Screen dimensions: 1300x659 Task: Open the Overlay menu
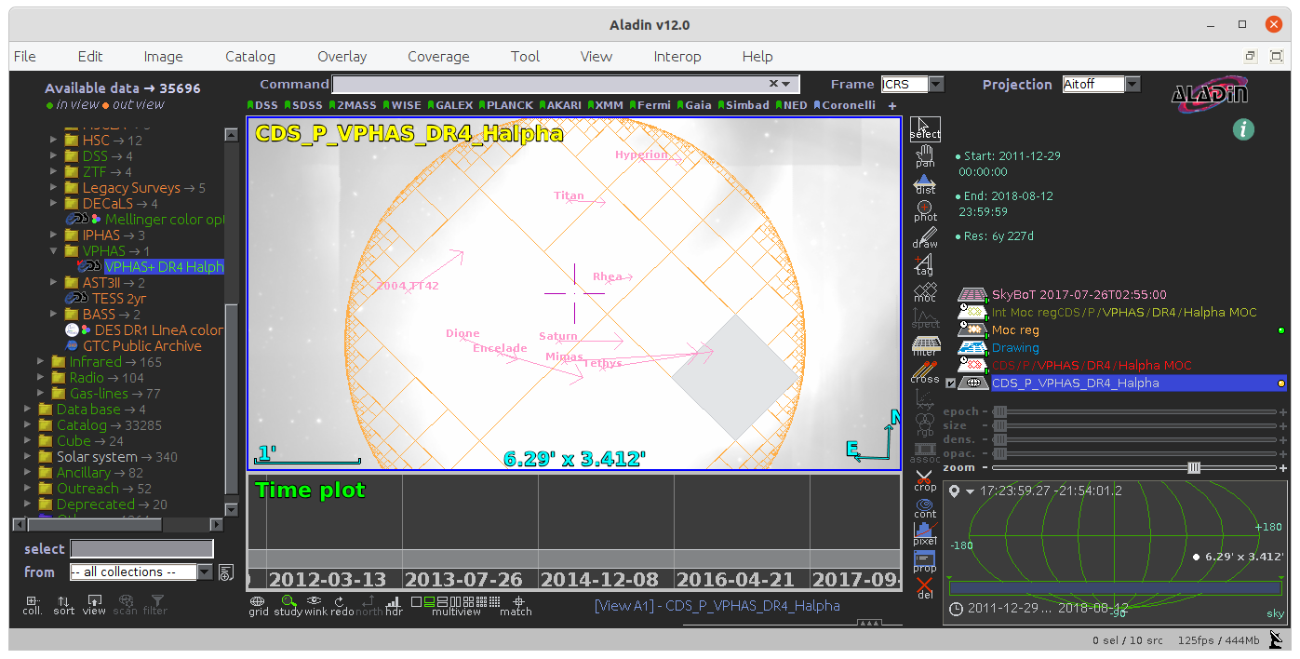pos(342,56)
